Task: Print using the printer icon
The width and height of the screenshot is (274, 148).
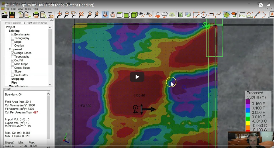Action: (36, 15)
